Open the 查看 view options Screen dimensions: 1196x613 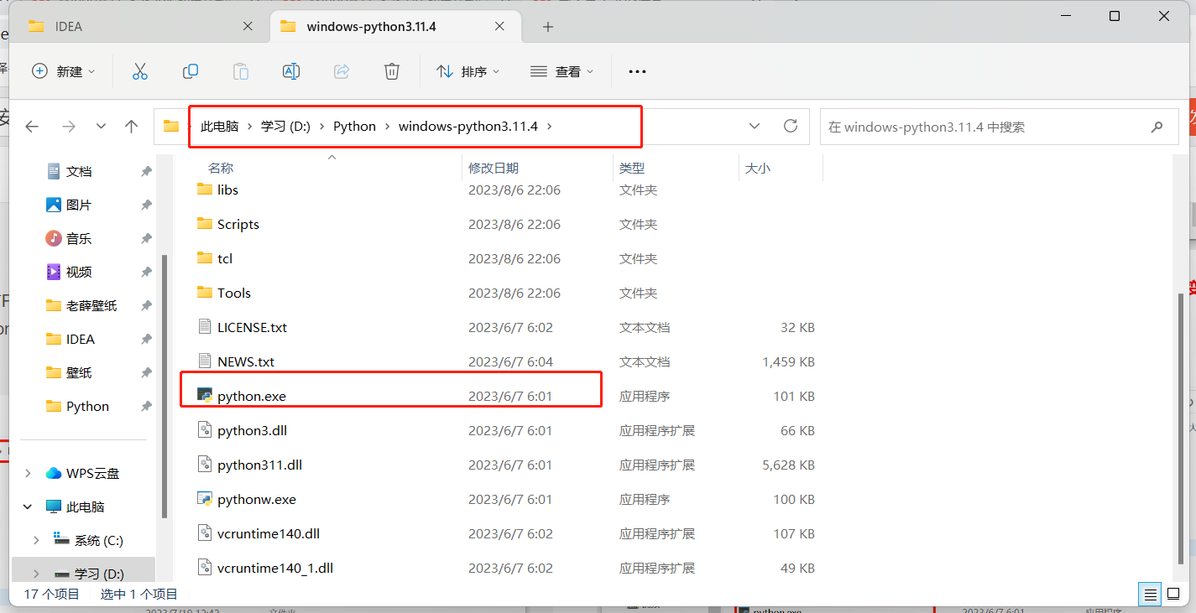(x=562, y=71)
